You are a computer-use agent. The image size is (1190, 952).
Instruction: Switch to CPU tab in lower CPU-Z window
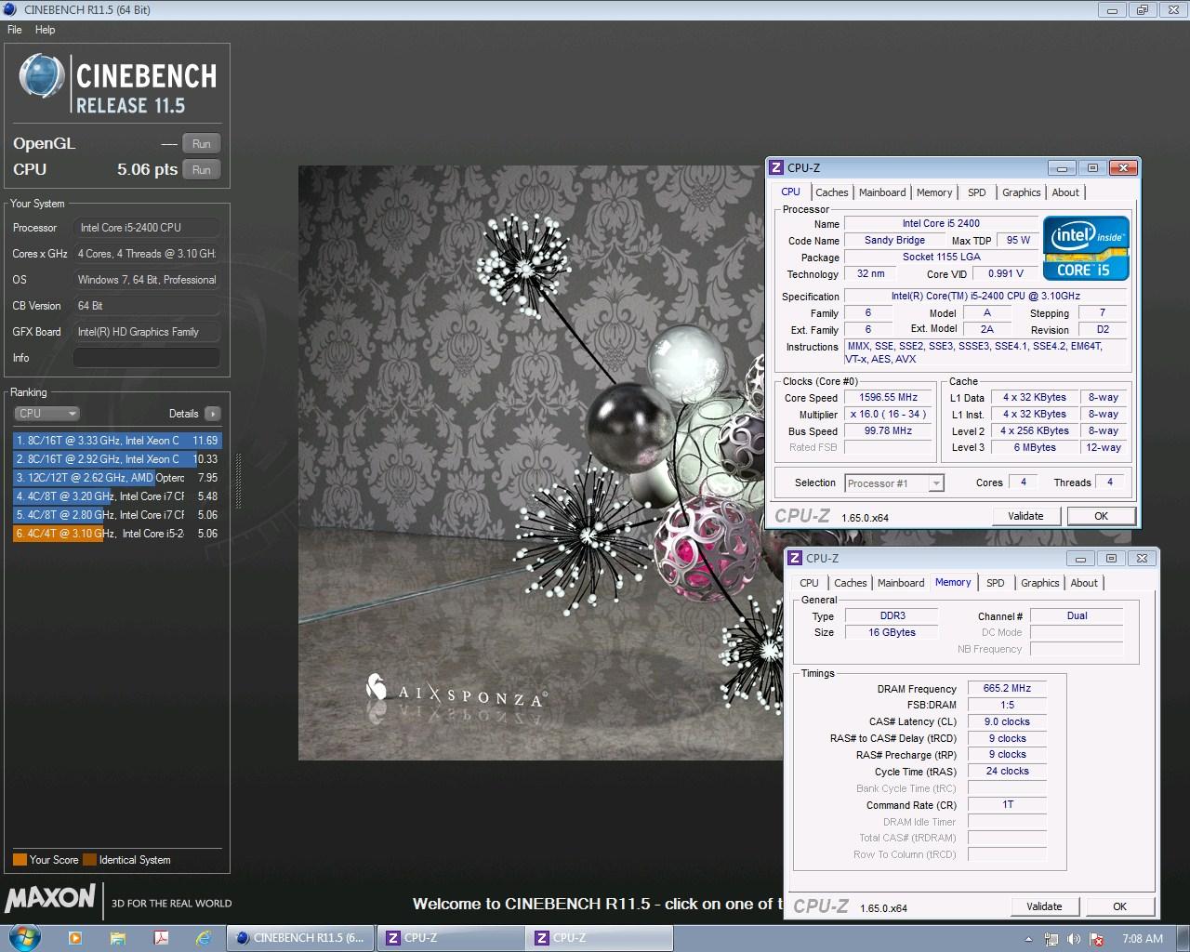809,583
